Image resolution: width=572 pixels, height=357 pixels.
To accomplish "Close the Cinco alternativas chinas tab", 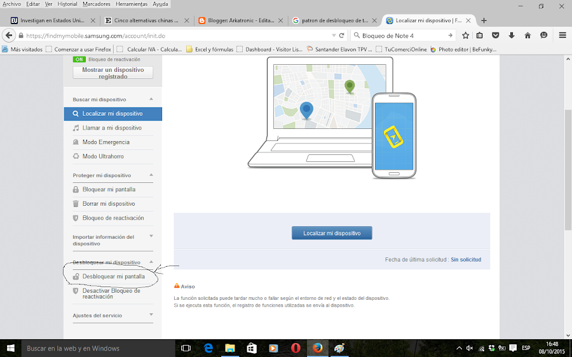I will coord(186,21).
